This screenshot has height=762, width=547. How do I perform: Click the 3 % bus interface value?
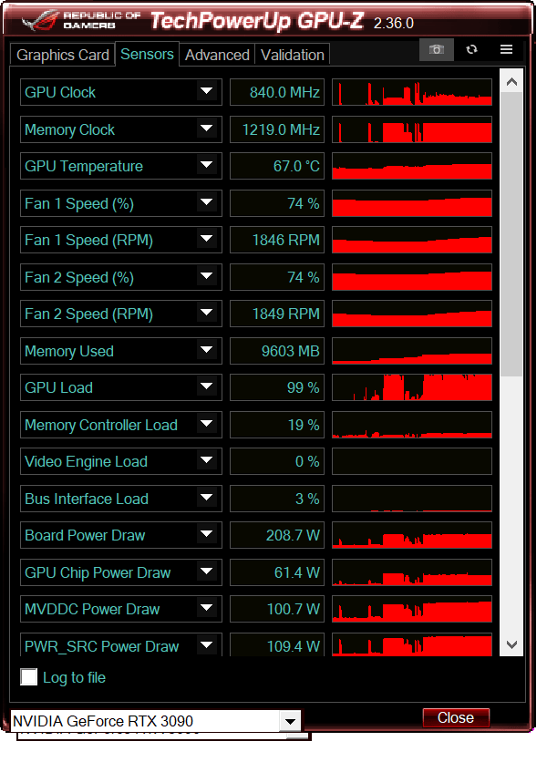click(x=277, y=498)
